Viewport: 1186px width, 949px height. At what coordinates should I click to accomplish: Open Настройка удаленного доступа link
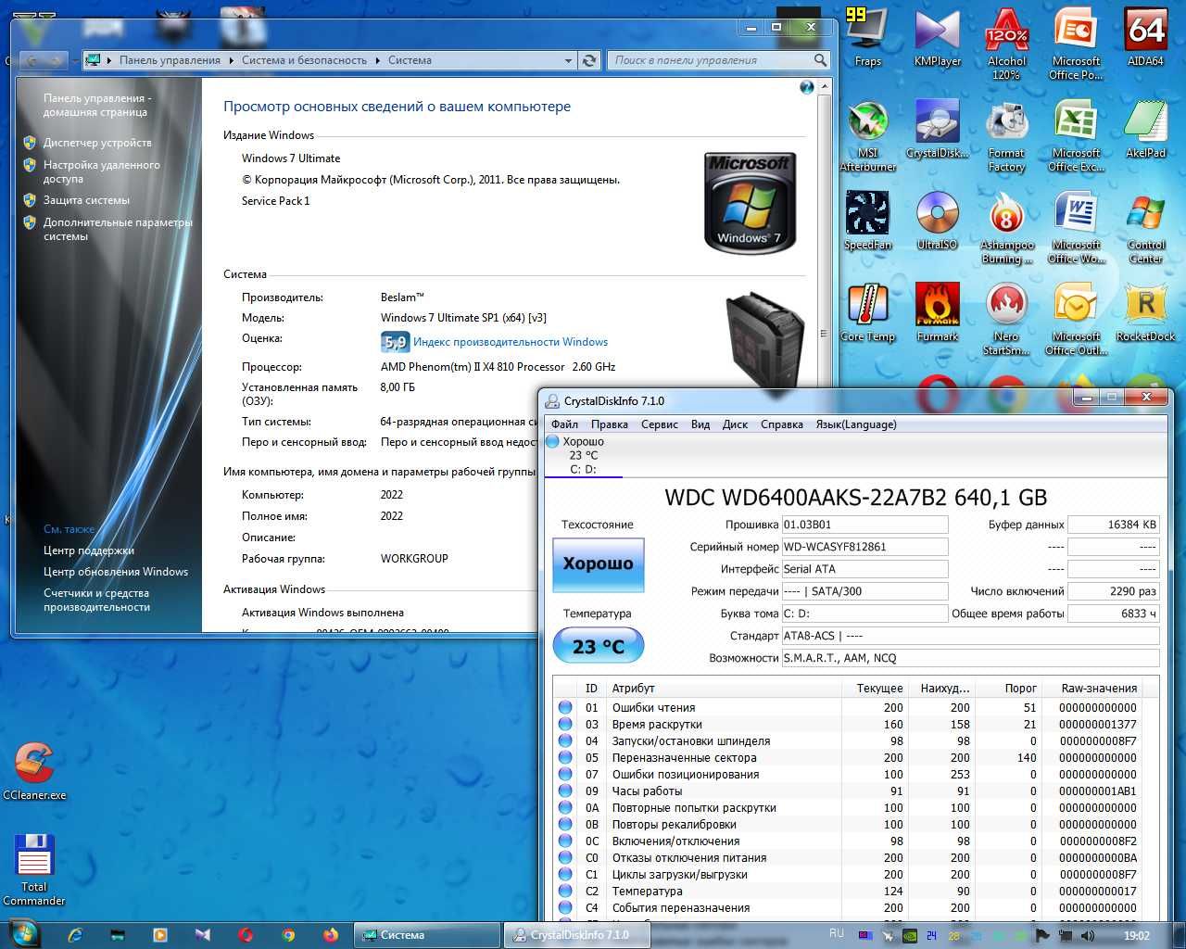(102, 171)
